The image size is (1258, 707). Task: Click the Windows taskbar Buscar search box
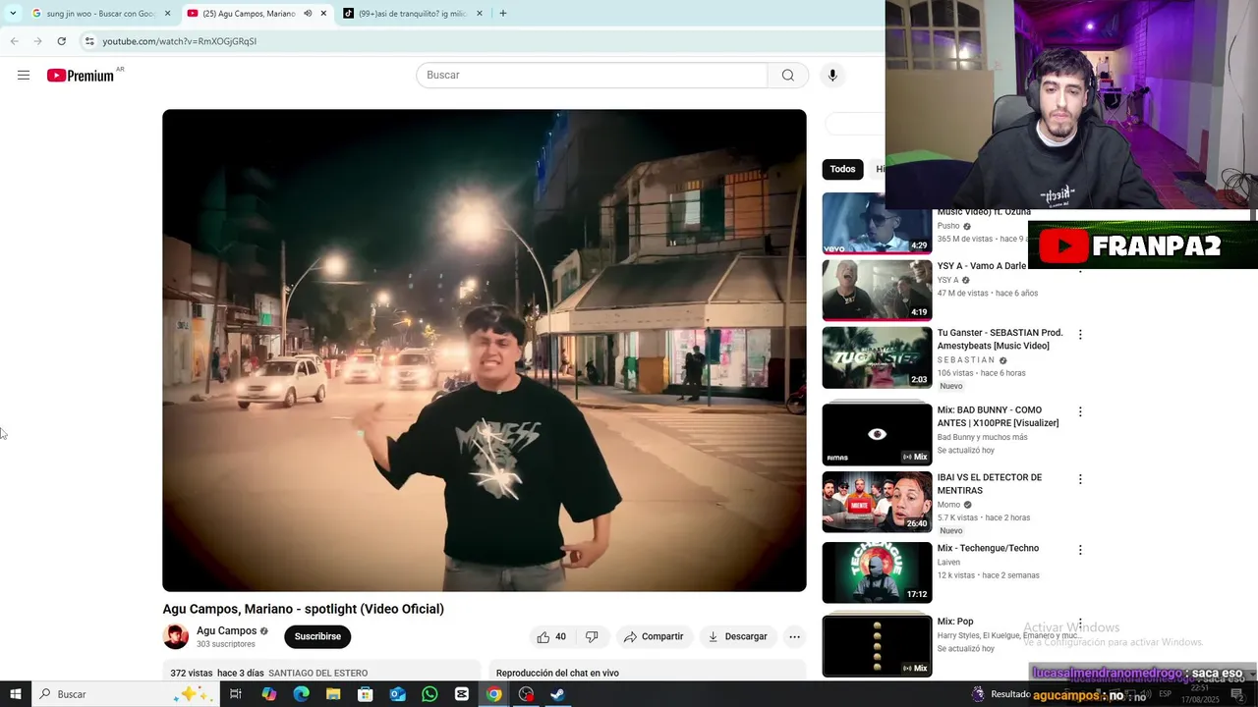click(x=125, y=694)
